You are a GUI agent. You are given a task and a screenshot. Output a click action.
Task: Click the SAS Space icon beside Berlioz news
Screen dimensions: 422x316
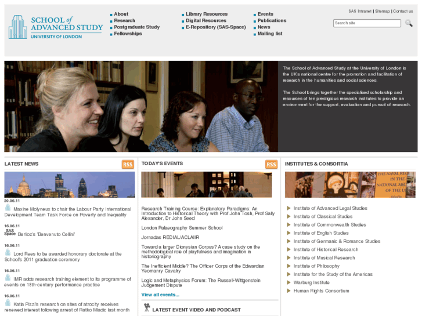(10, 232)
